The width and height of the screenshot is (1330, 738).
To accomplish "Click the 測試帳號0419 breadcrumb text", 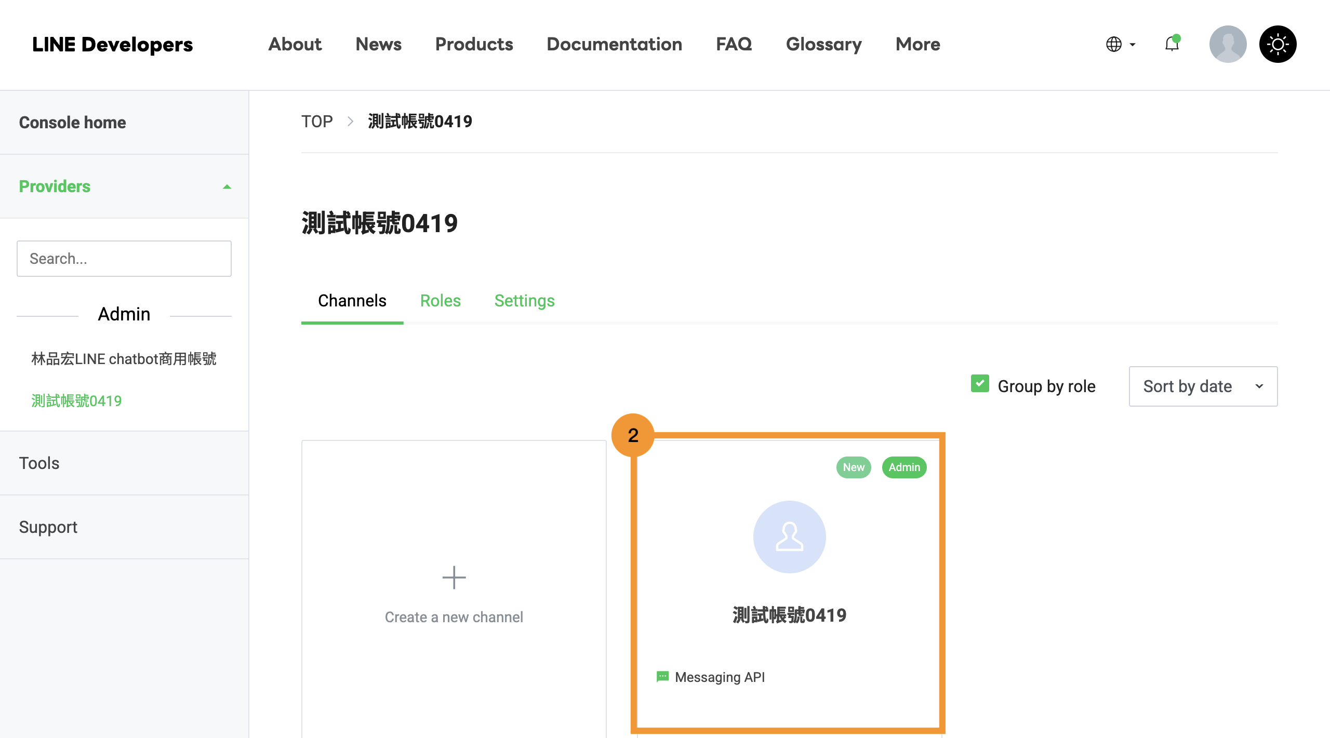I will click(x=420, y=122).
